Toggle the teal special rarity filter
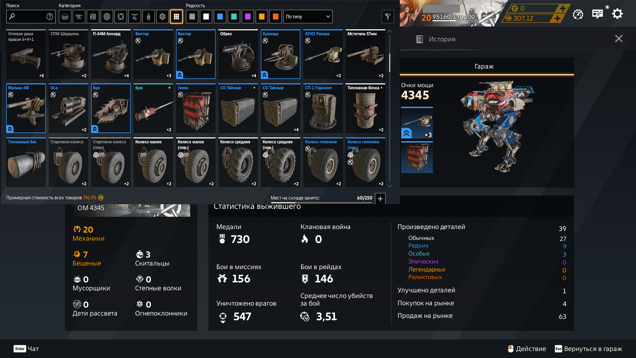This screenshot has width=636, height=358. click(x=234, y=17)
